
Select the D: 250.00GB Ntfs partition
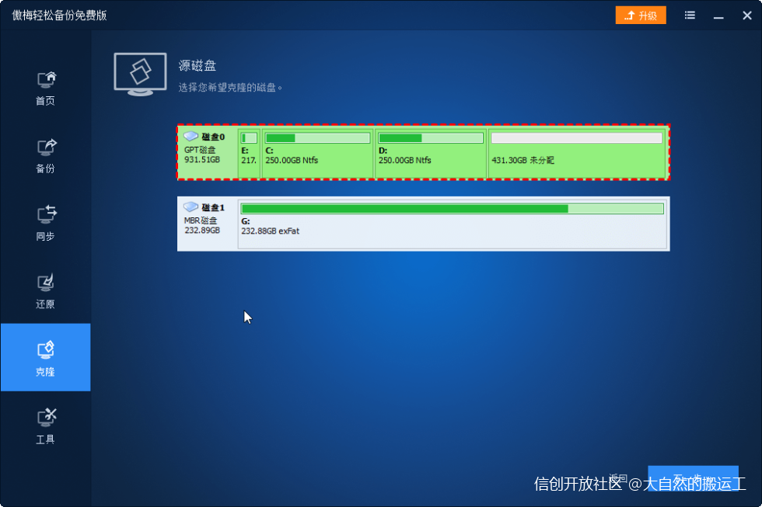coord(431,152)
